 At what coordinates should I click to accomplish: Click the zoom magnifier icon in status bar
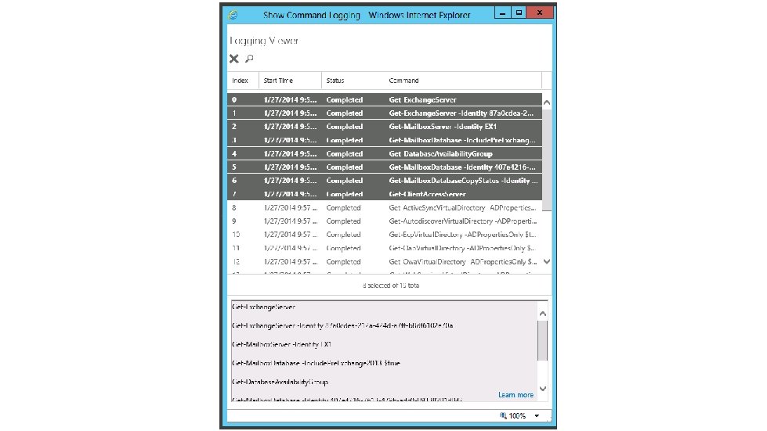click(x=503, y=415)
